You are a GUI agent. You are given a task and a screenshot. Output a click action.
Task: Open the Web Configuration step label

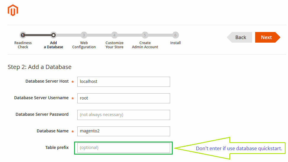[x=84, y=45]
